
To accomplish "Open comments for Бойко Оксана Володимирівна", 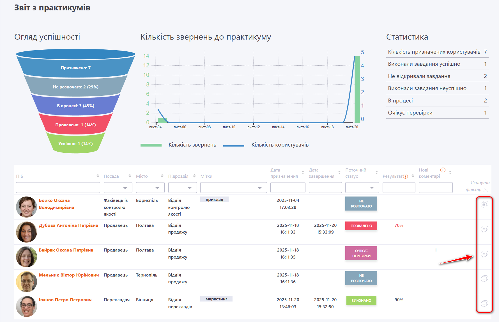I will point(484,204).
